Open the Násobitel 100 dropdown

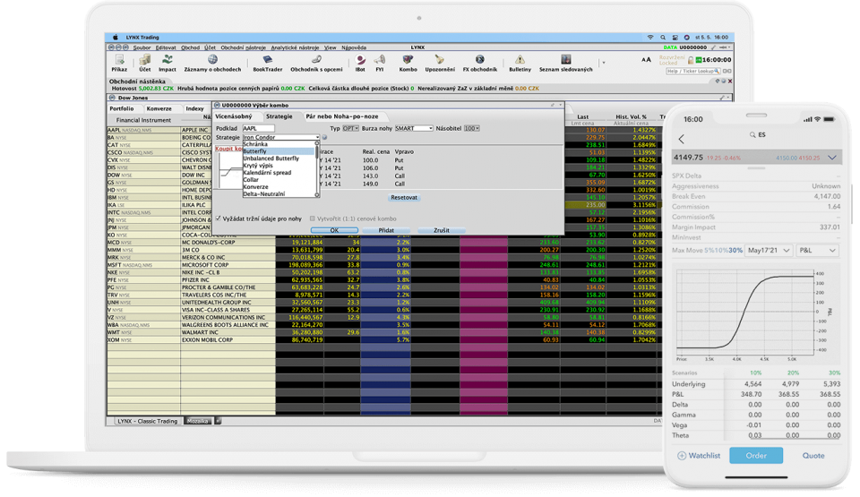(472, 128)
